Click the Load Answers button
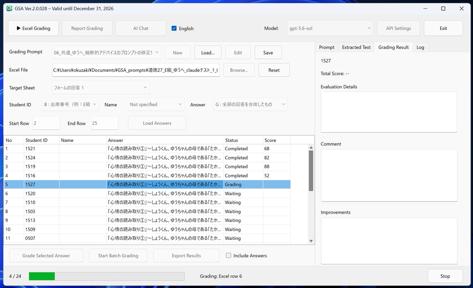 tap(157, 123)
